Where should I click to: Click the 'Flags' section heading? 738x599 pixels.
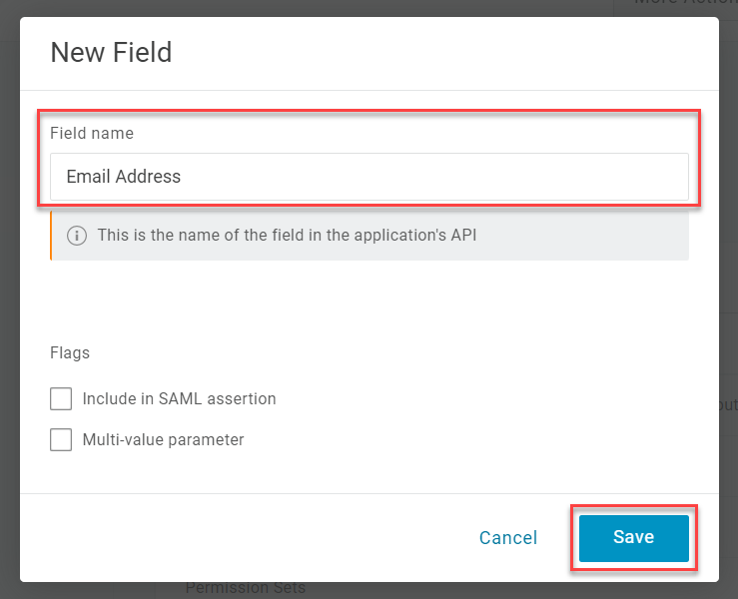pyautogui.click(x=70, y=352)
